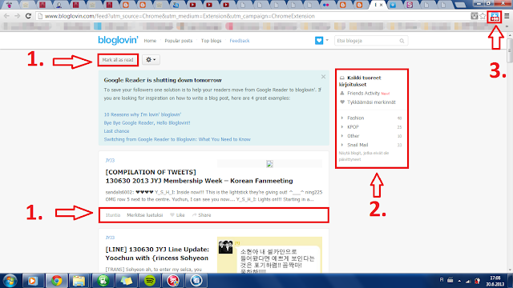Viewport: 513px width, 288px height.
Task: Close the active Bloglovin browser tab
Action: [x=382, y=5]
